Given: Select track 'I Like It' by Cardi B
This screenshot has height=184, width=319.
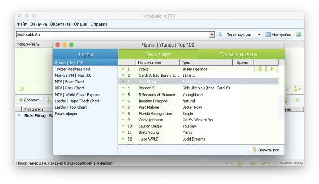Looking at the screenshot, I should (198, 75).
